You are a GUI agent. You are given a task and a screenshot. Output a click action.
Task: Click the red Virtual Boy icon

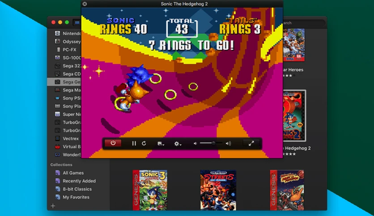pos(57,146)
